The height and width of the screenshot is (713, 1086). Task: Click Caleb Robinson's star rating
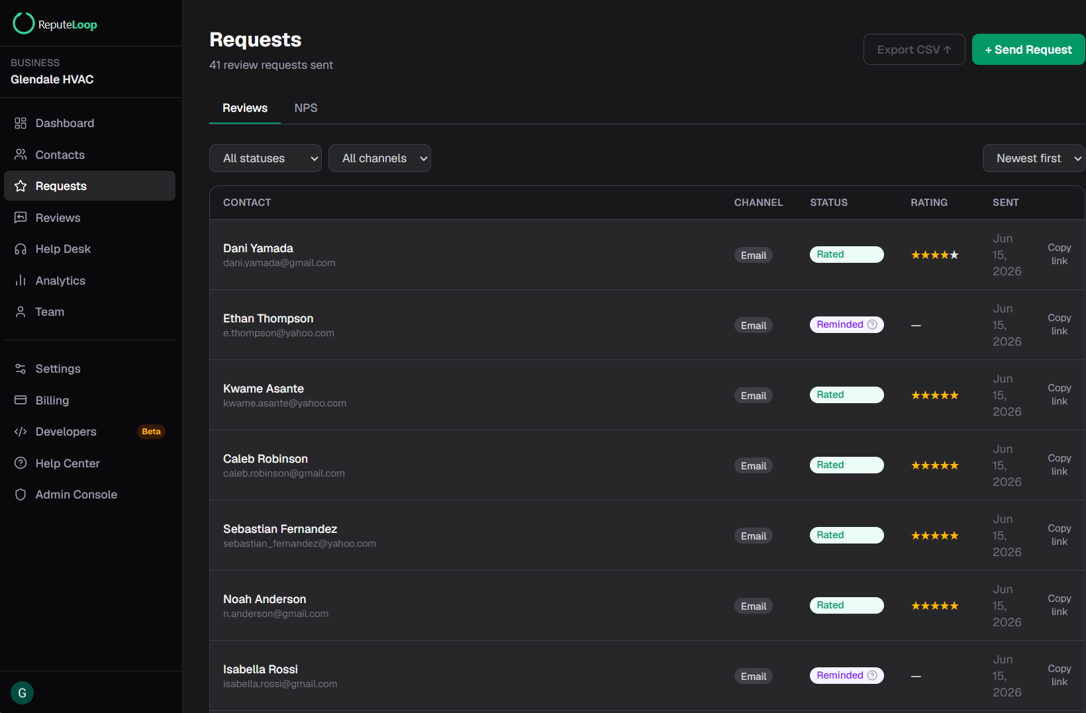click(934, 465)
